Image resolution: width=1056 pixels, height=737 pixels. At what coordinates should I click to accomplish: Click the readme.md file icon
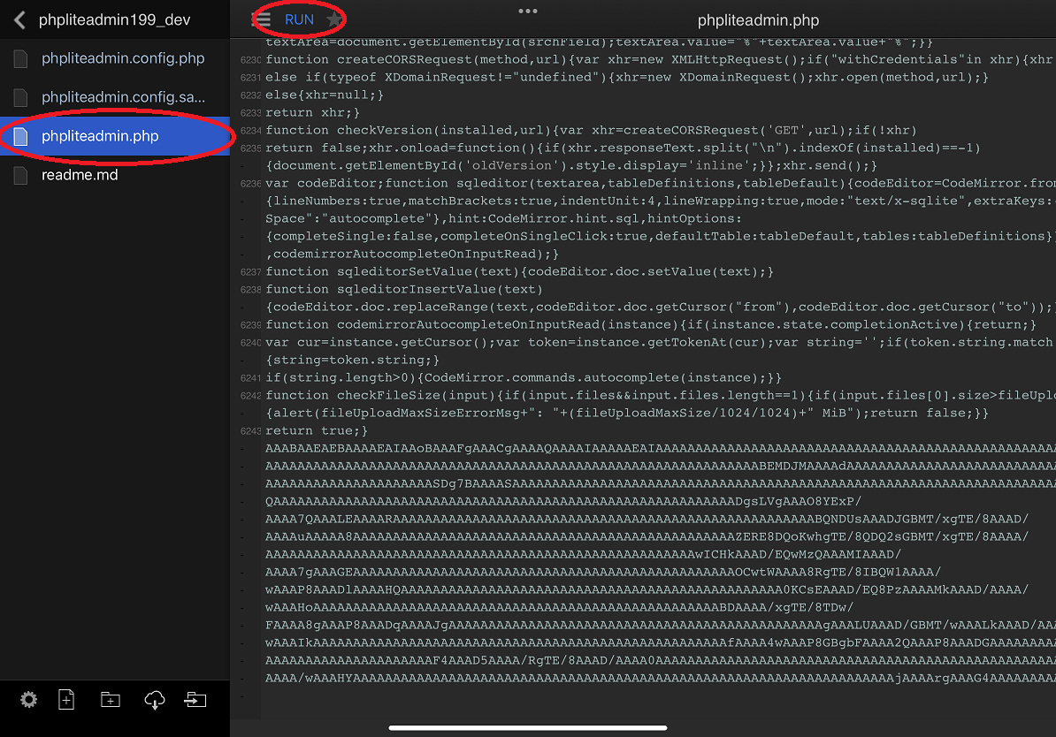pyautogui.click(x=21, y=176)
